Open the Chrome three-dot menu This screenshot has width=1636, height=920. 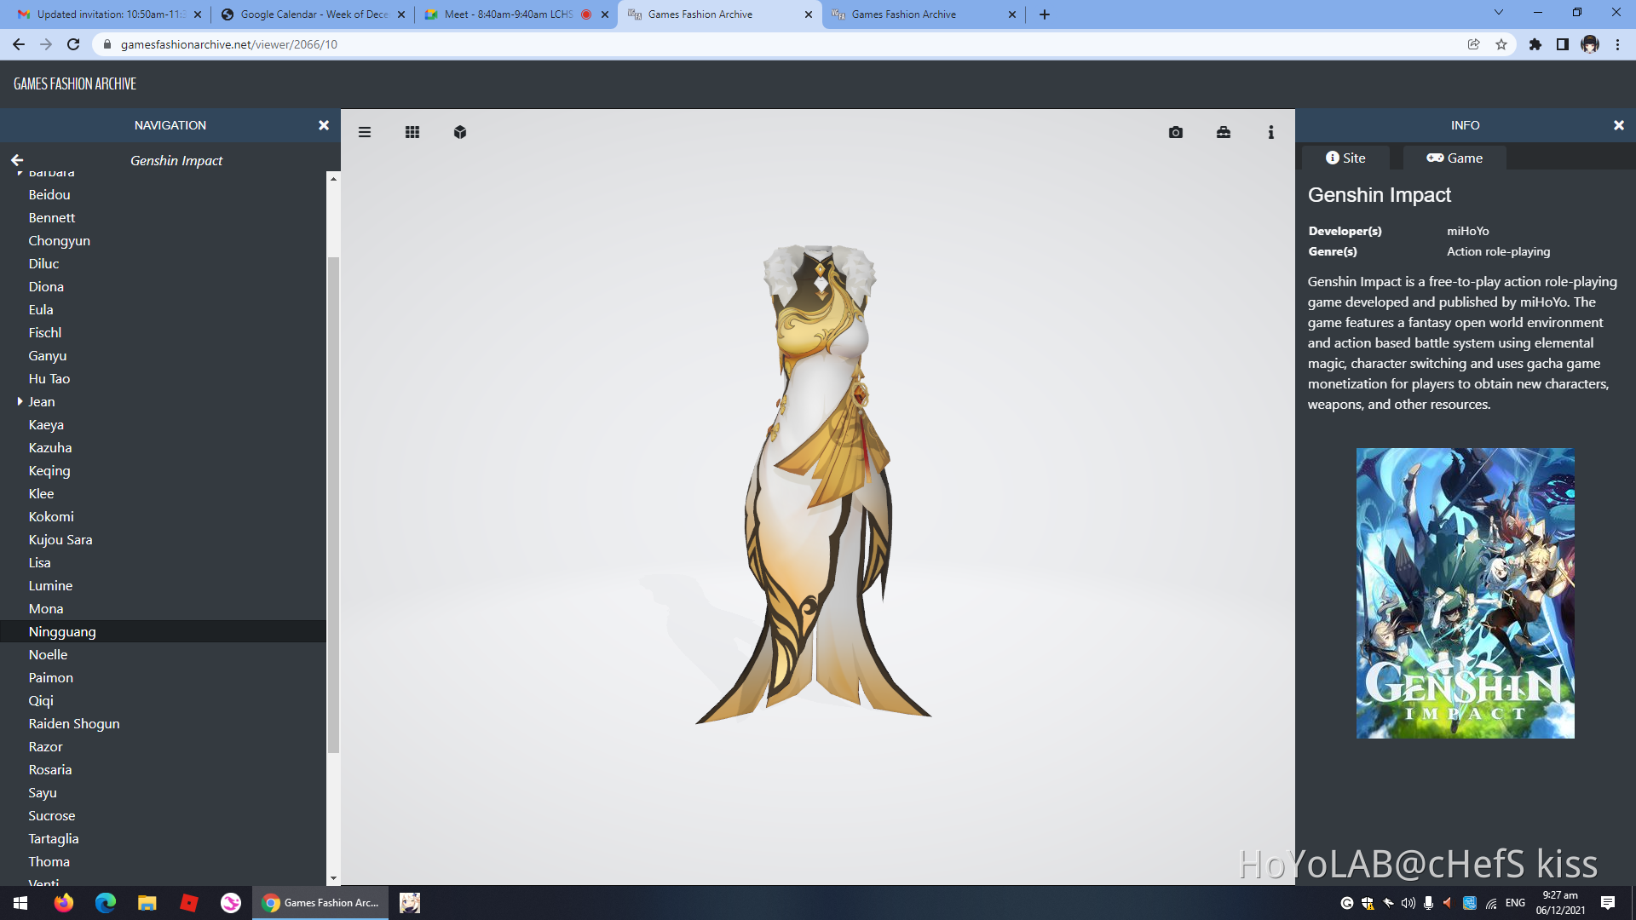click(x=1618, y=44)
